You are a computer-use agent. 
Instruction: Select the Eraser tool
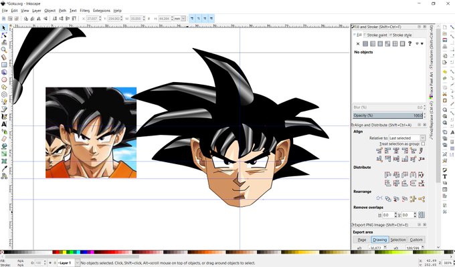point(4,139)
